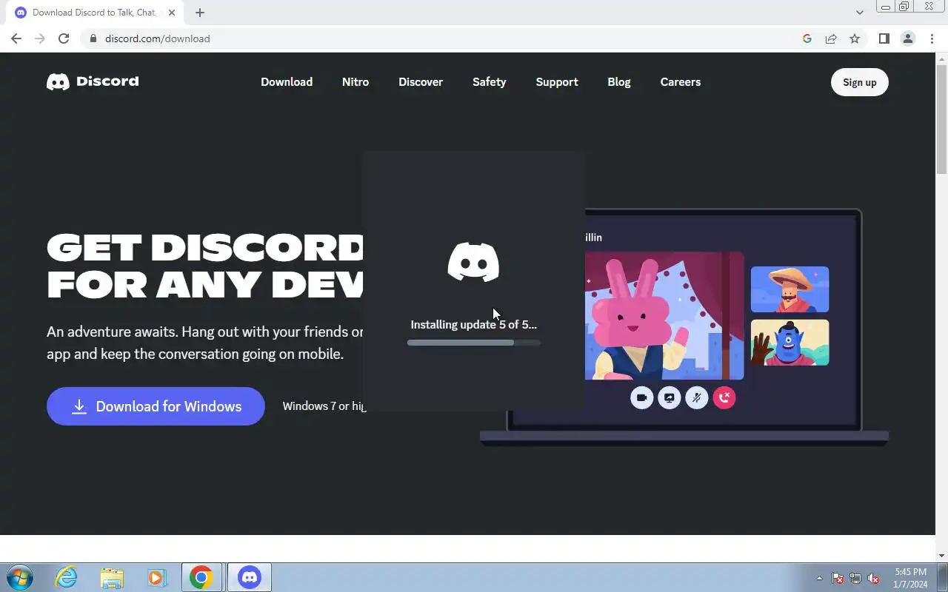Click the camera icon in laptop illustration
The width and height of the screenshot is (948, 592).
click(641, 397)
